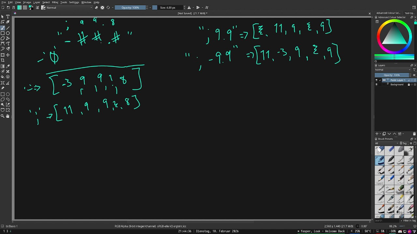The image size is (417, 234).
Task: Open brush presets All tag dropdown
Action: coord(387,143)
